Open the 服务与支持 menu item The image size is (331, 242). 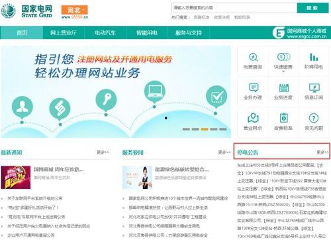click(189, 32)
